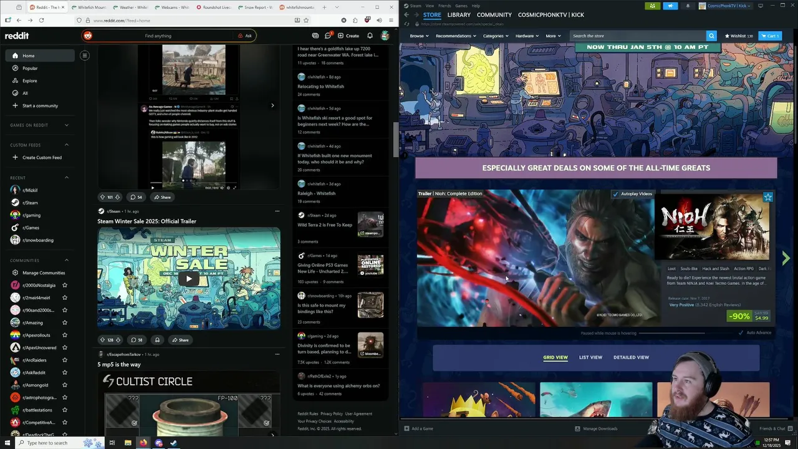Open File Explorer from taskbar
The width and height of the screenshot is (798, 449).
128,443
